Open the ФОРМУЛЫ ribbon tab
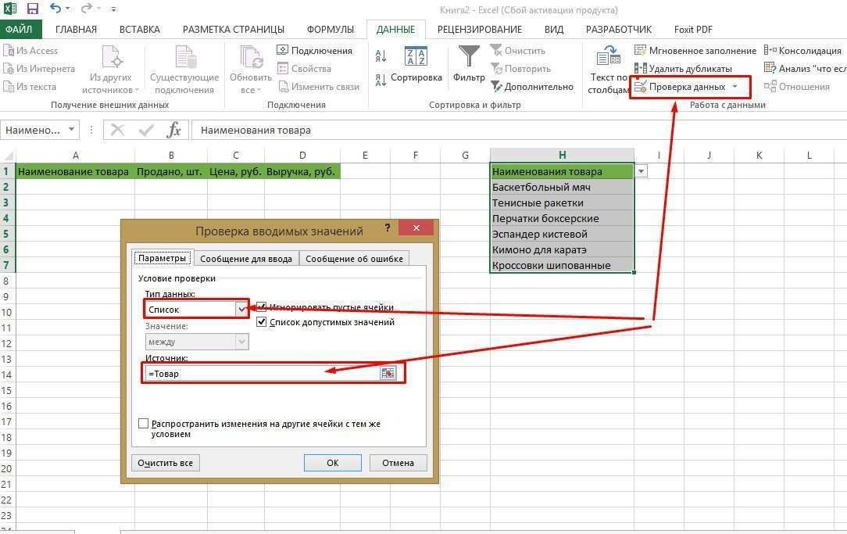 pyautogui.click(x=330, y=29)
